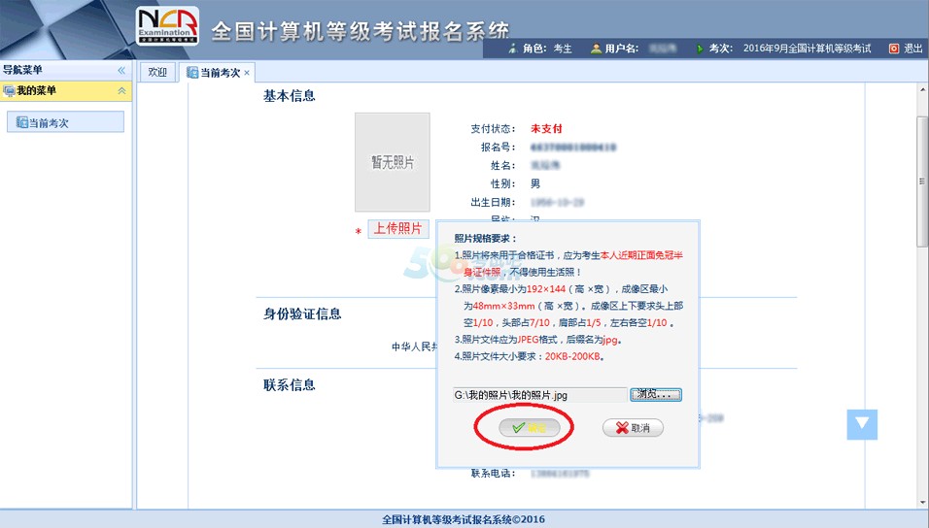Click the 基本信息 section heading
The width and height of the screenshot is (929, 528).
point(290,96)
